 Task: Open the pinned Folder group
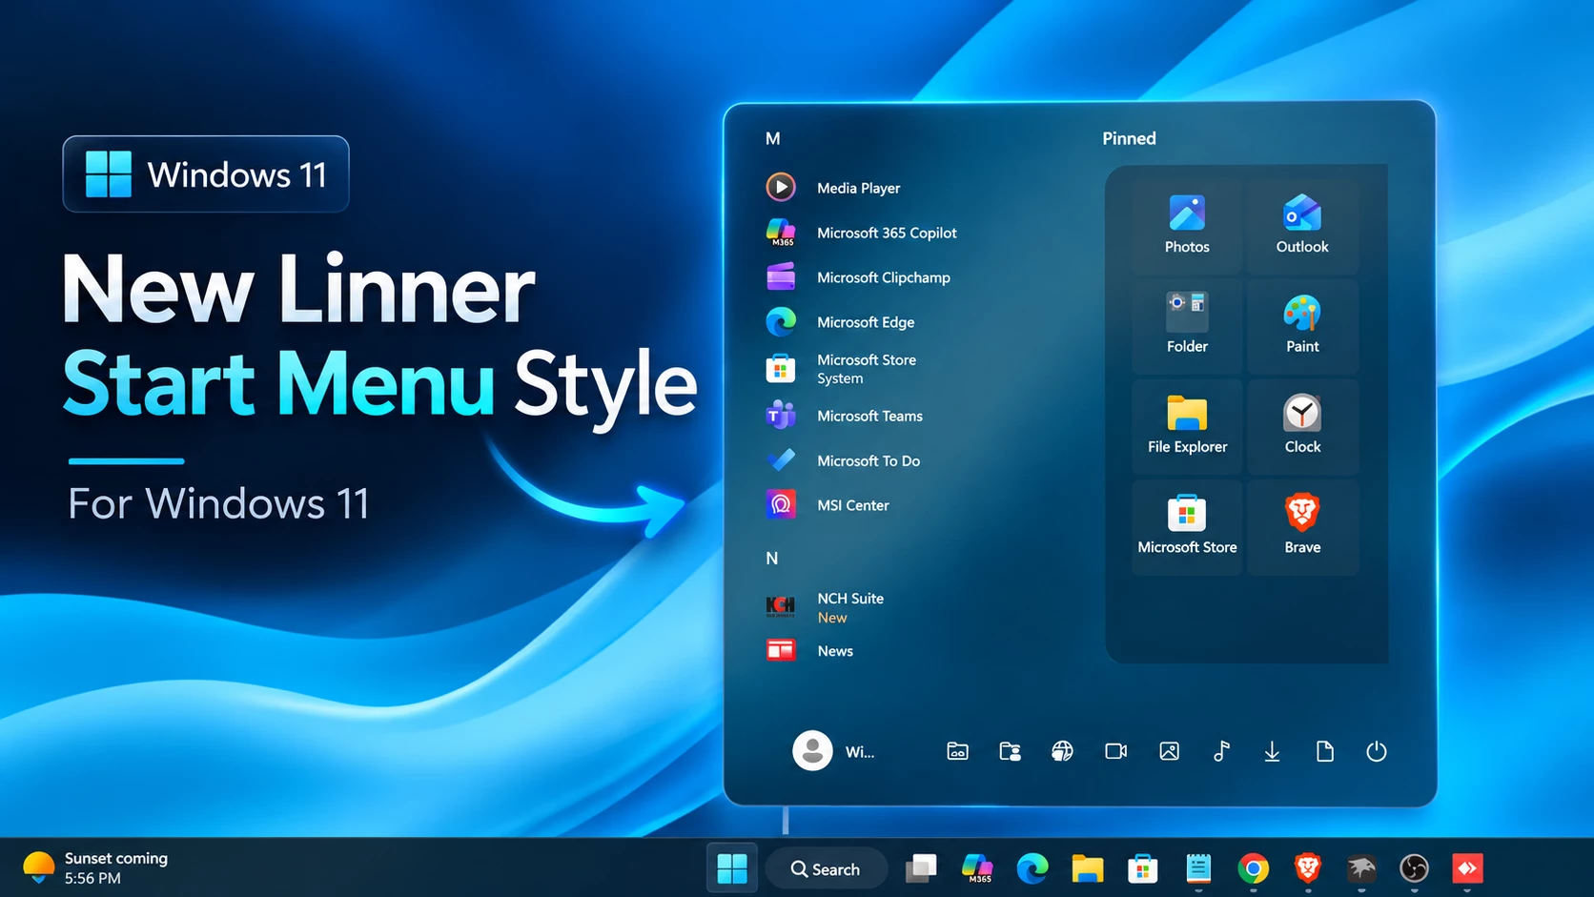[x=1187, y=325]
